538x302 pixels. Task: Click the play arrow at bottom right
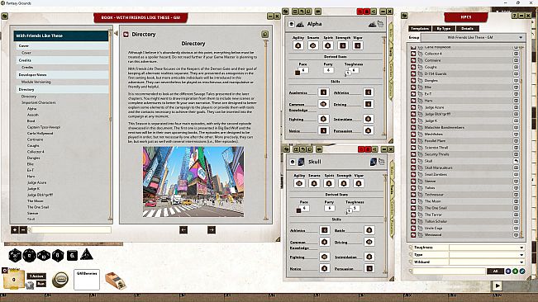(x=498, y=285)
